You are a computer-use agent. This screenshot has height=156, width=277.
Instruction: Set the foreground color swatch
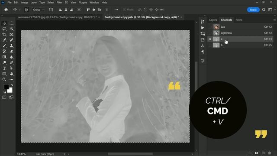click(x=6, y=86)
